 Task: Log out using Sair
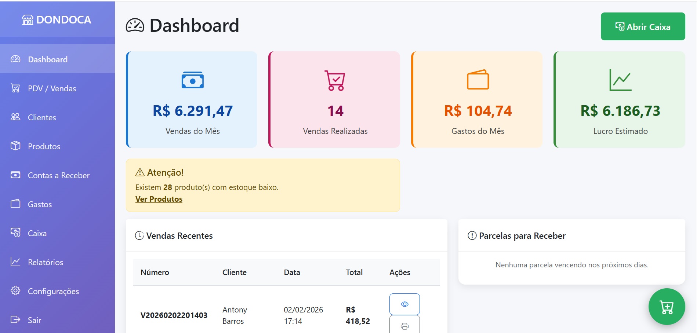(34, 320)
